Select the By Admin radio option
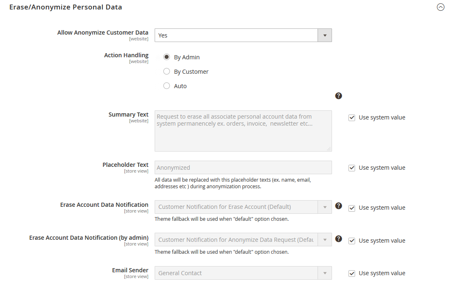The height and width of the screenshot is (290, 452). pos(167,57)
